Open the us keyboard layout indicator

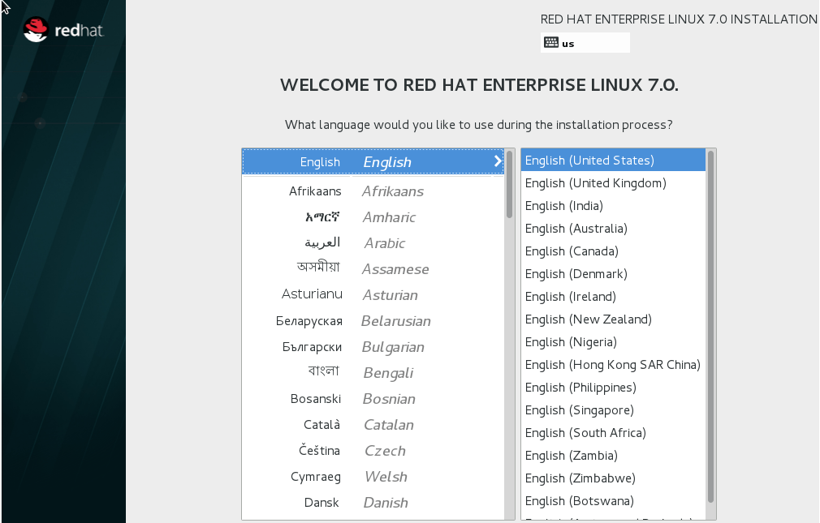(x=585, y=43)
